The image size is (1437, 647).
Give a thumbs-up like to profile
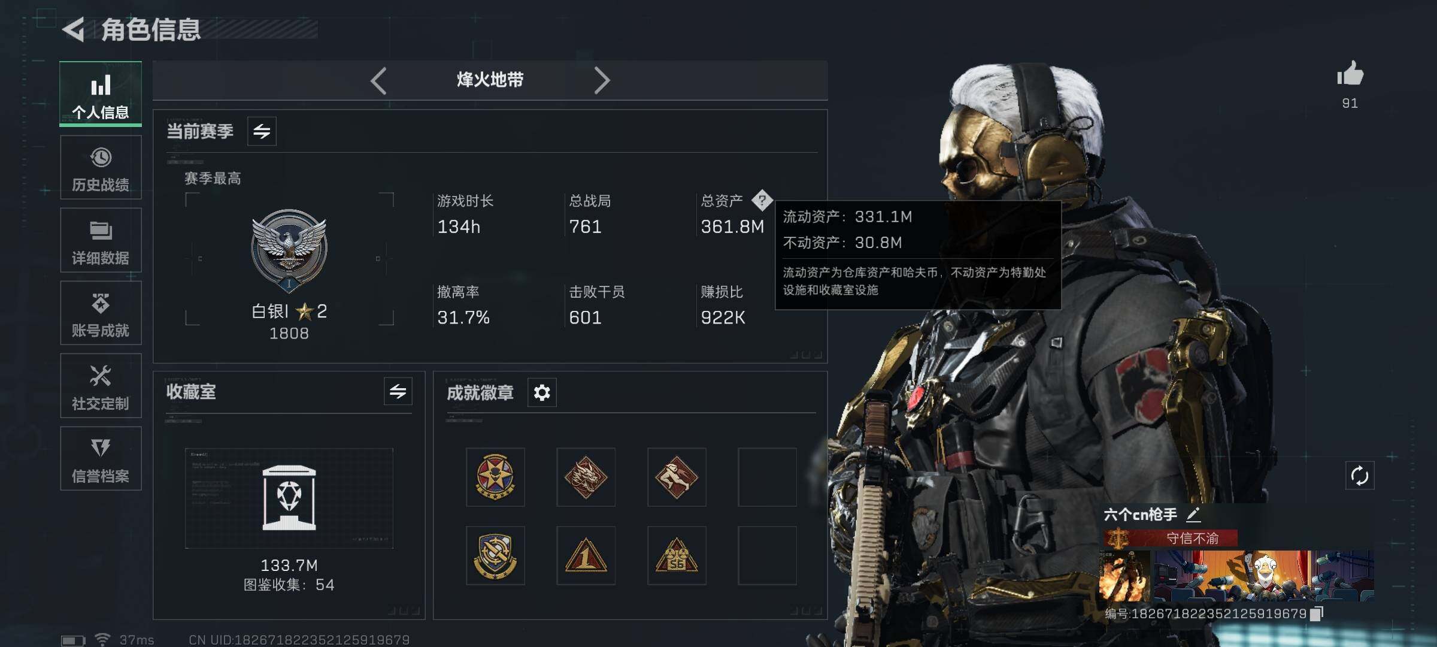click(x=1350, y=74)
